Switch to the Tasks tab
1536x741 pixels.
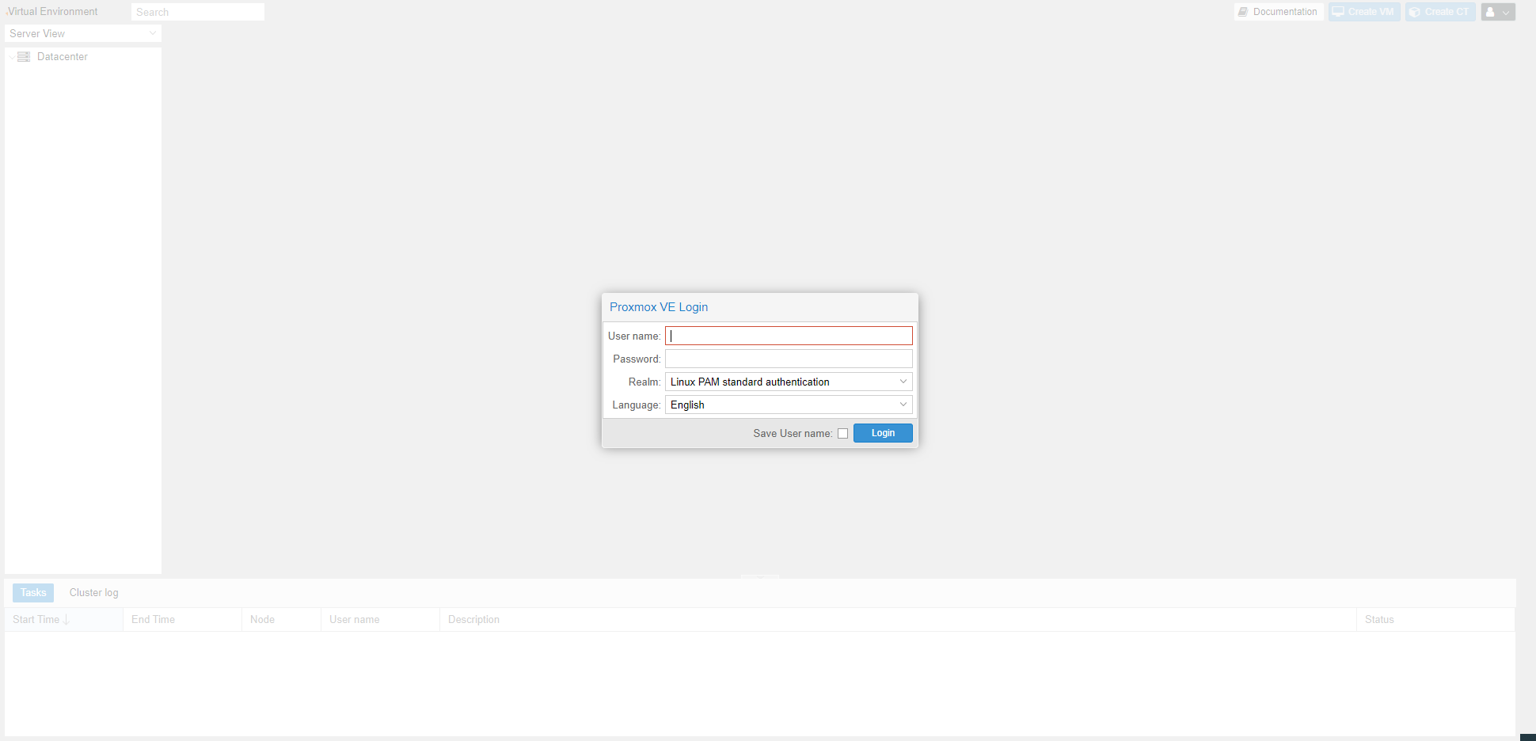[33, 592]
